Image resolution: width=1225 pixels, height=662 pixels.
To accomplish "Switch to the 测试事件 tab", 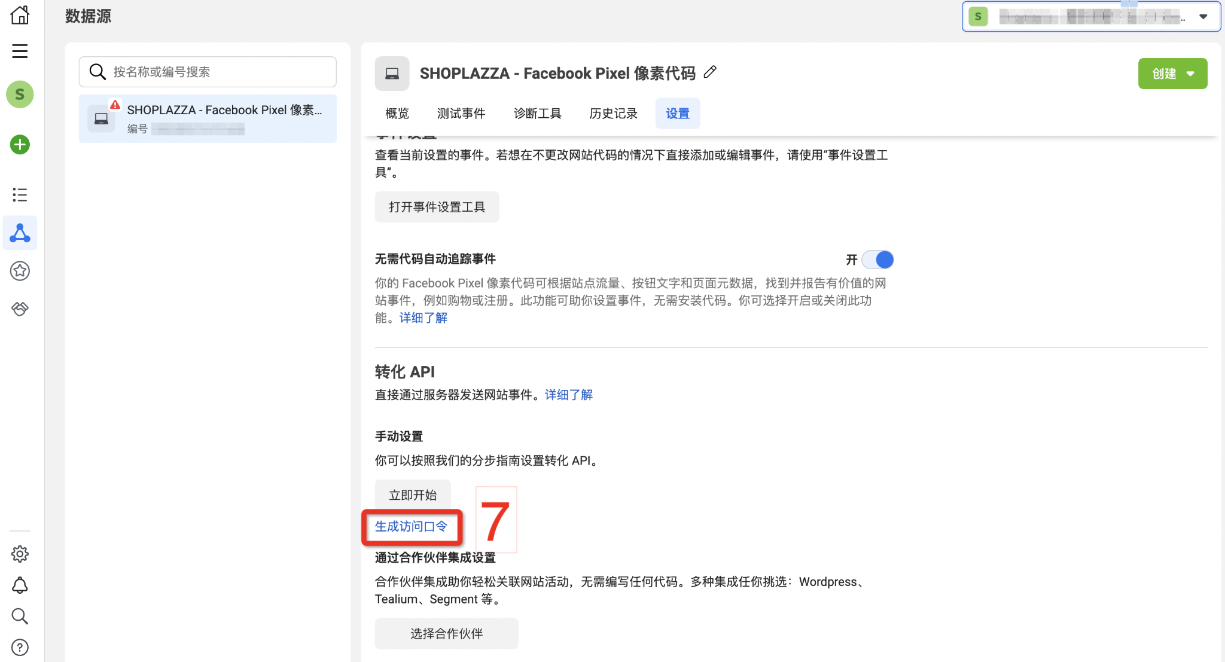I will coord(461,114).
